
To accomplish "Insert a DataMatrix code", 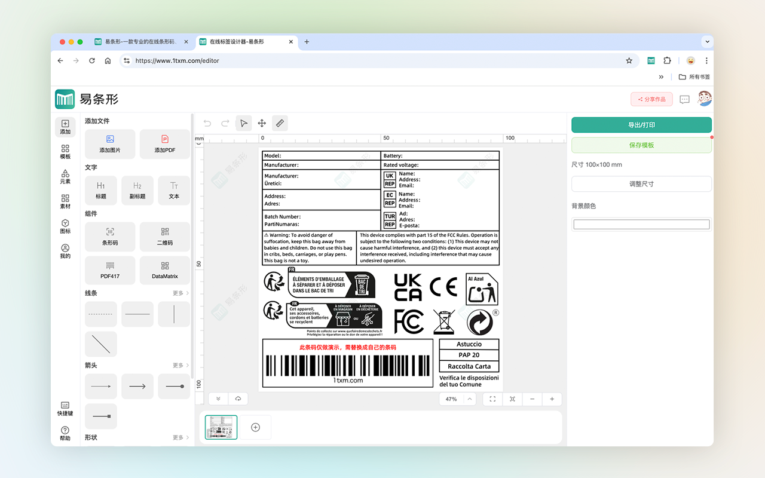I will tap(165, 270).
